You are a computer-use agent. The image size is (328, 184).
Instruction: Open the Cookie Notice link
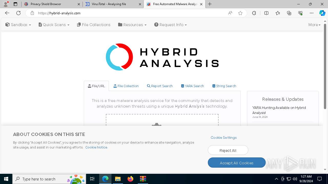tap(96, 147)
